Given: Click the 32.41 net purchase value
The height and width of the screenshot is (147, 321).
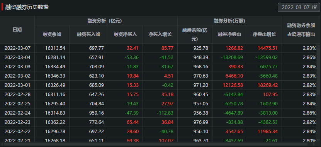Looking at the screenshot, I should [132, 48].
